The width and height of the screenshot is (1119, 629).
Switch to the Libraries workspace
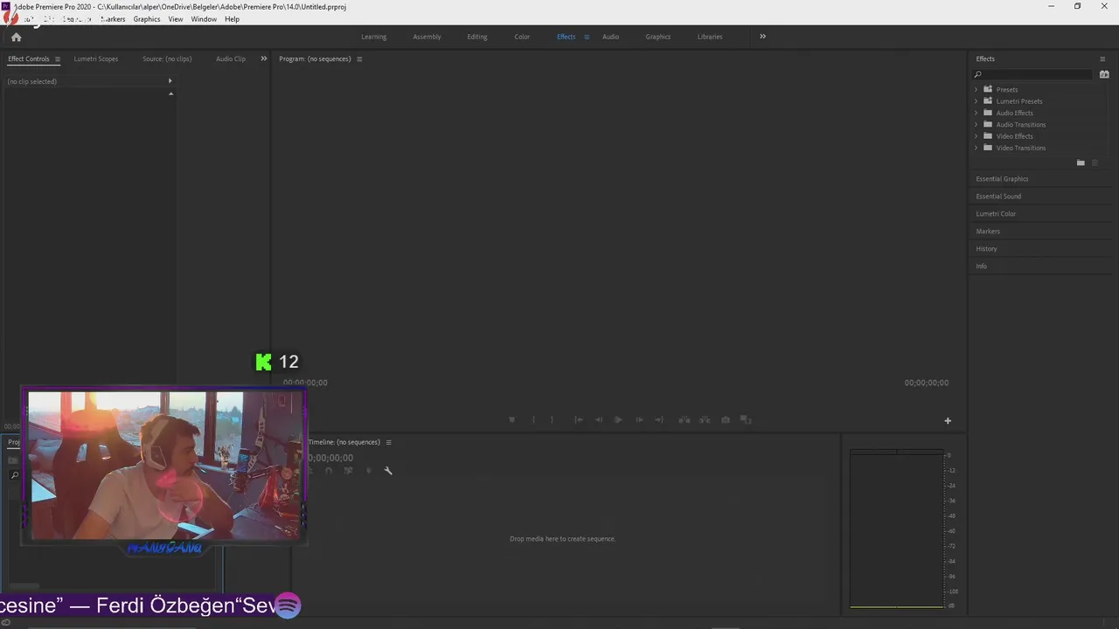coord(710,37)
